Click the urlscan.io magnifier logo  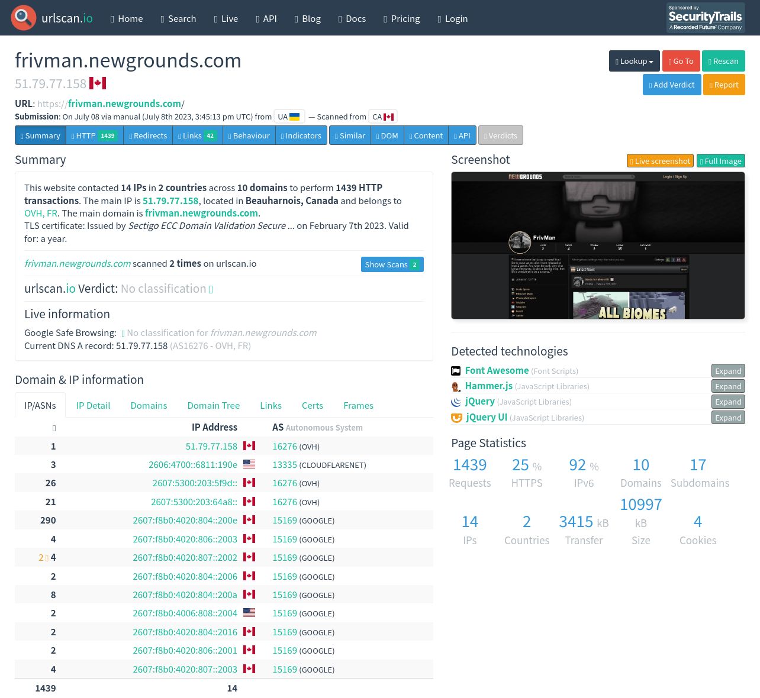point(24,18)
